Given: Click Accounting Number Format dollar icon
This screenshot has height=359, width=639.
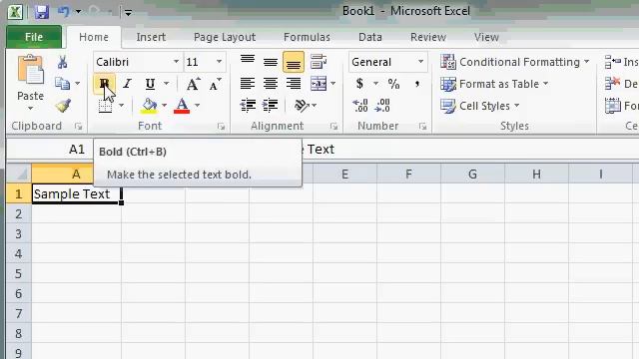Looking at the screenshot, I should 359,84.
